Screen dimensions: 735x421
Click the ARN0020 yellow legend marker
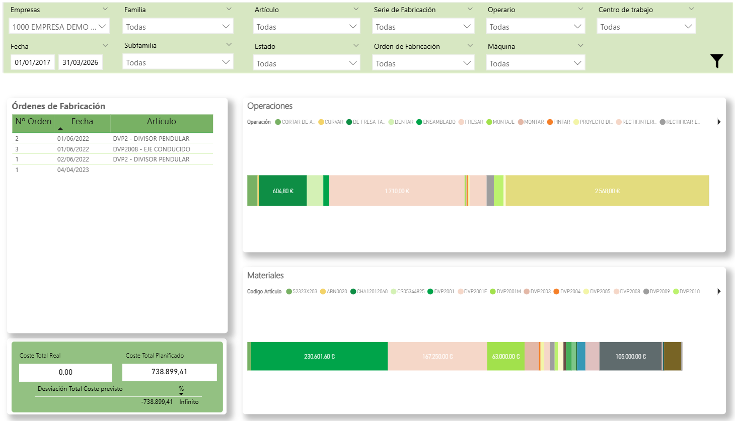pyautogui.click(x=323, y=292)
